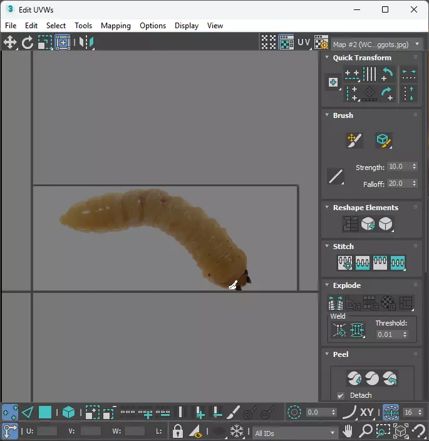Enable Vertex sub-object selection mode

pyautogui.click(x=10, y=413)
